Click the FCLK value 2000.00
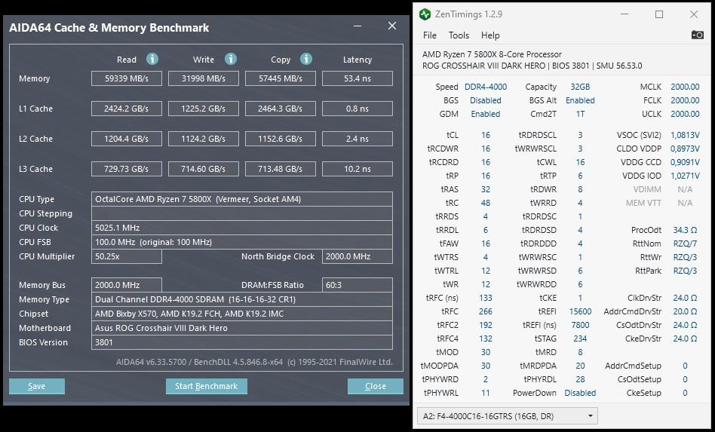The height and width of the screenshot is (432, 715). coord(685,100)
